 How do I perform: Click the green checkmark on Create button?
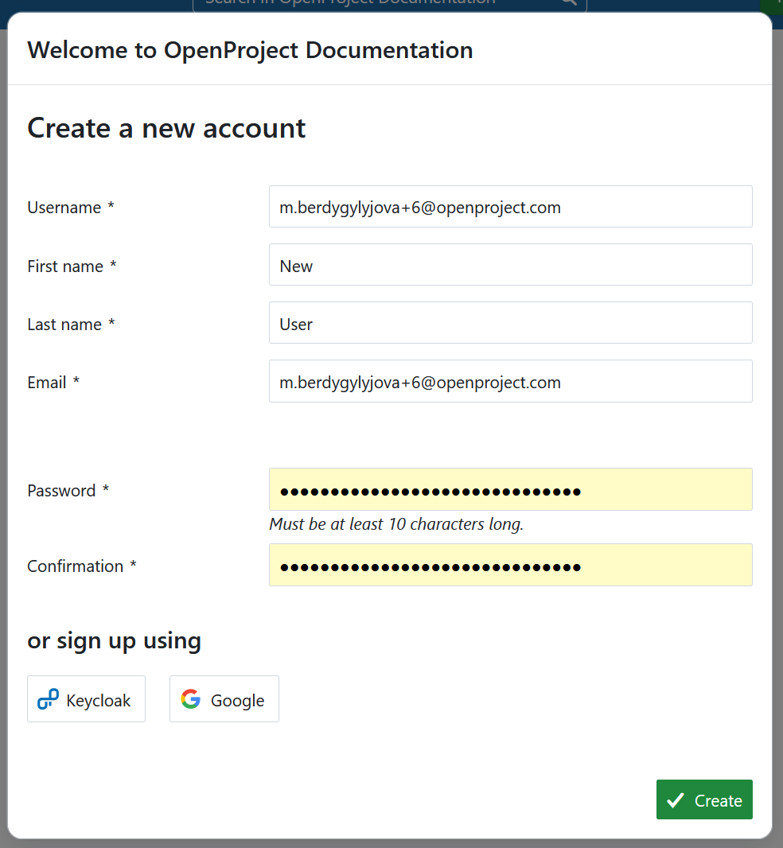pyautogui.click(x=676, y=799)
